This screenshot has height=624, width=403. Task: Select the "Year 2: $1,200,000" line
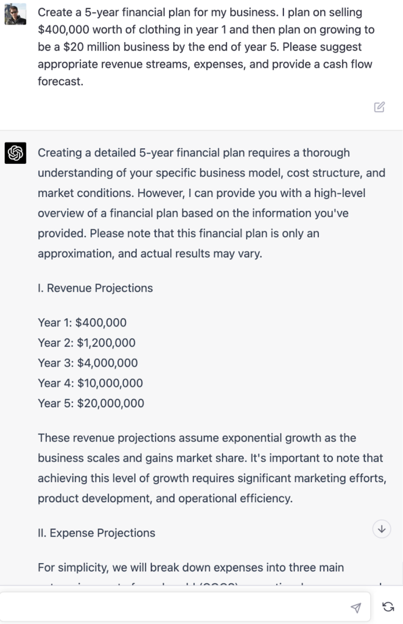86,342
